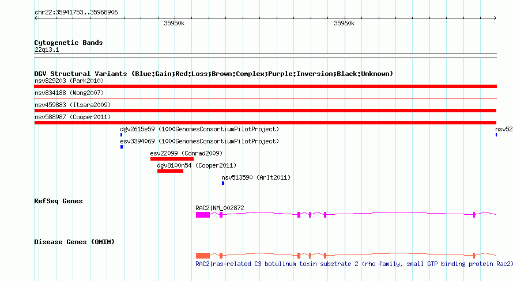Click the nsv829203 (Park2010) red loss bar
The height and width of the screenshot is (281, 513).
pos(265,86)
